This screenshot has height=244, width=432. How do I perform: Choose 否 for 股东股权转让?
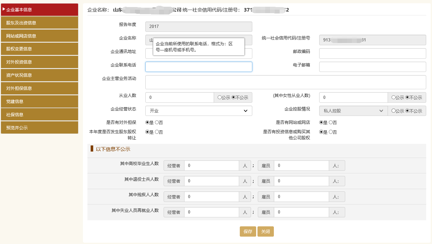tap(157, 132)
